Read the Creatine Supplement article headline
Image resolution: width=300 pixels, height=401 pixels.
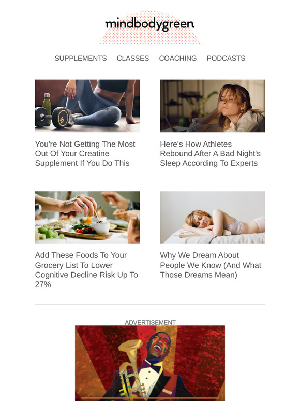click(x=85, y=153)
